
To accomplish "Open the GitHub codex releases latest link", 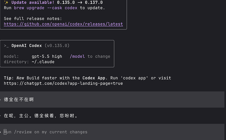I will [63, 24].
